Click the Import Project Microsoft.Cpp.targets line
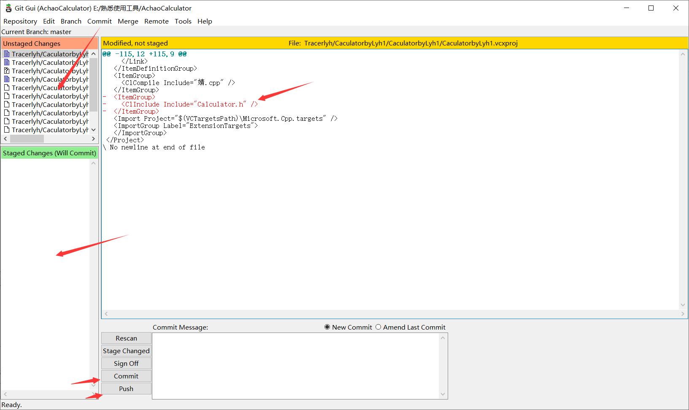Screen dimensions: 689x410 coord(226,118)
